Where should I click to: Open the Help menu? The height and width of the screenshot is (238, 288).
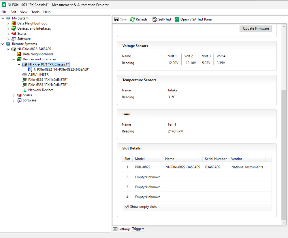point(47,12)
